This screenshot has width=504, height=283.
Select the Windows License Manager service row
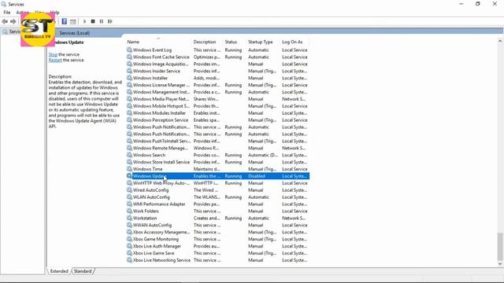point(217,85)
